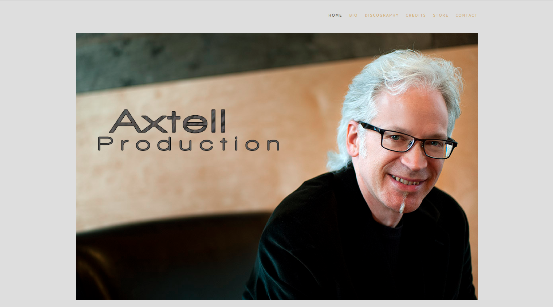
Task: Navigate to the Credits page
Action: click(416, 15)
